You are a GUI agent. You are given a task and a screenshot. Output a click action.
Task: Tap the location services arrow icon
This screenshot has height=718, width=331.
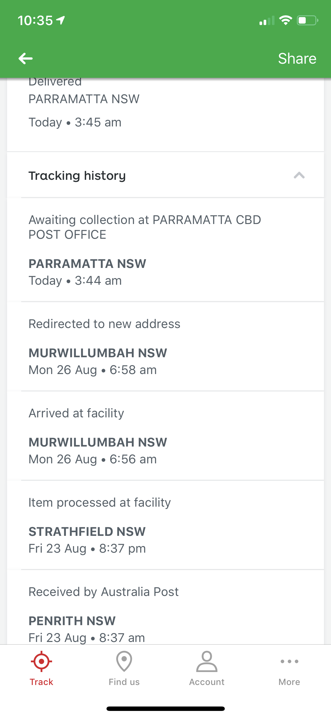[61, 20]
